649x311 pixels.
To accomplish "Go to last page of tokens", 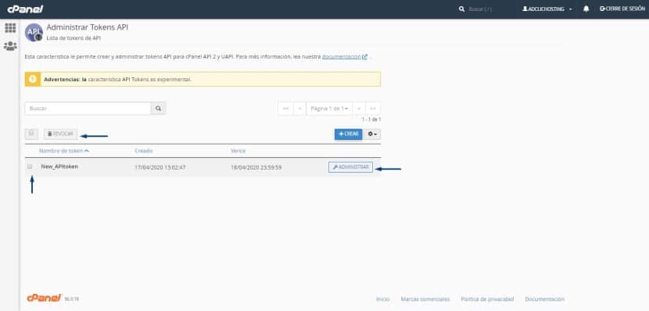I will coord(373,109).
